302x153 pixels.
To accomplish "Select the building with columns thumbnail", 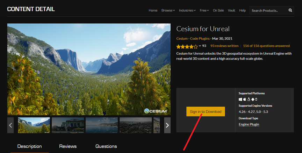I will click(68, 125).
